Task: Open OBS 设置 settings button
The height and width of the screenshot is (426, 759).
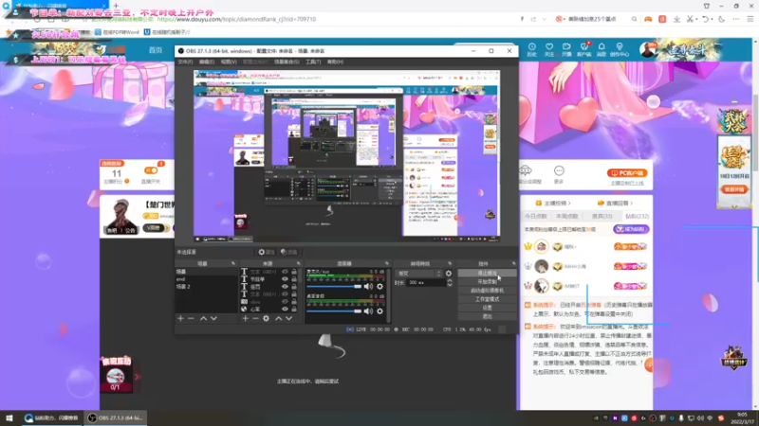Action: point(487,309)
